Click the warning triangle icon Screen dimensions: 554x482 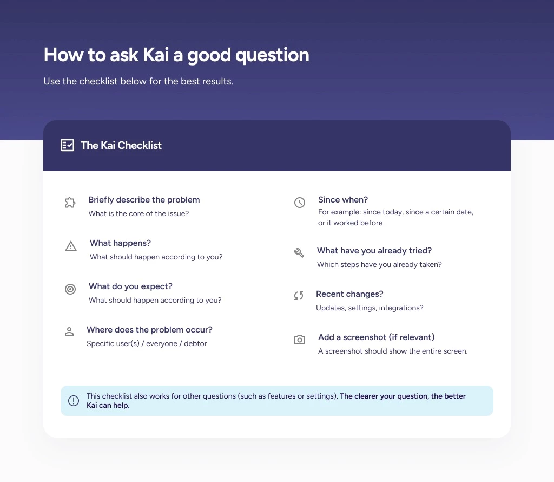point(71,246)
